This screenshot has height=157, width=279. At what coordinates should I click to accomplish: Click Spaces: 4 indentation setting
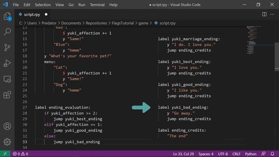206,154
